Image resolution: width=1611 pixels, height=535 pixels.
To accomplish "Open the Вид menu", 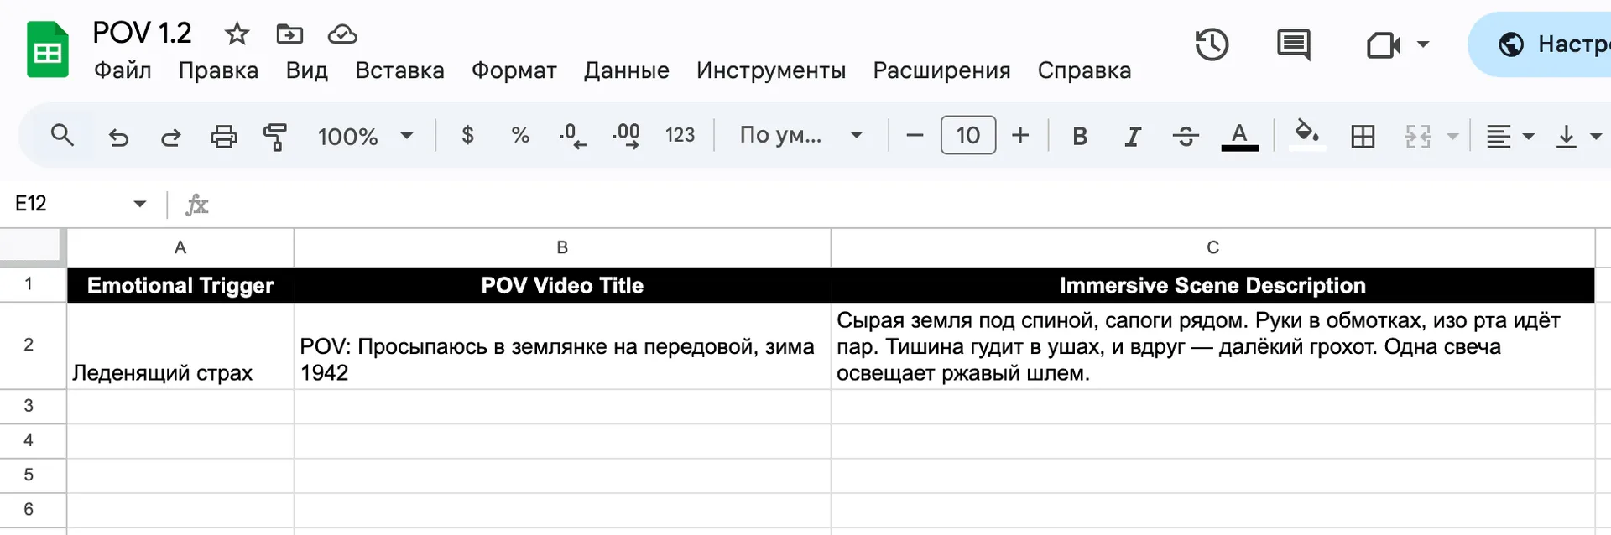I will tap(306, 70).
